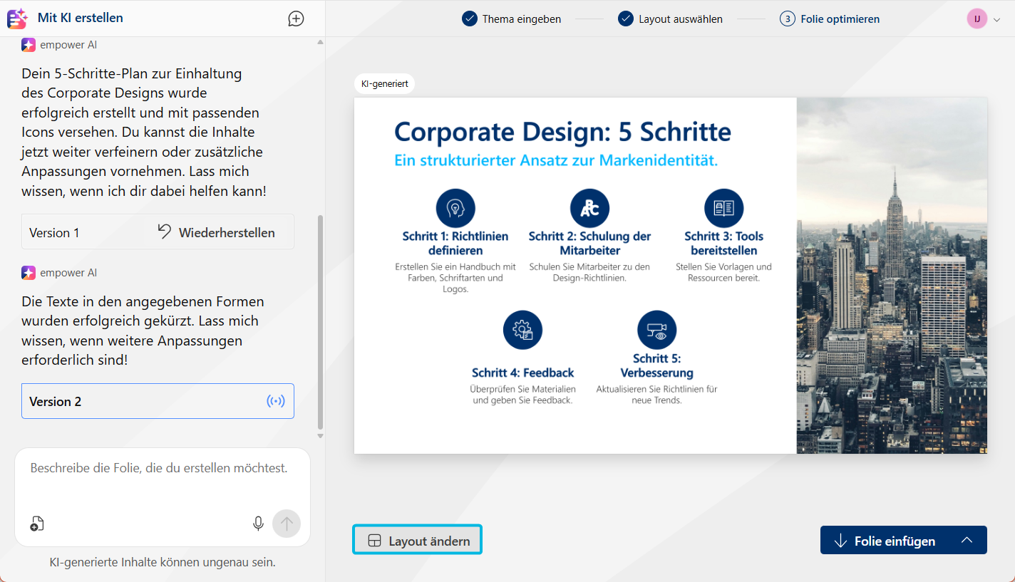Click the chat scroll down arrow

click(x=320, y=435)
